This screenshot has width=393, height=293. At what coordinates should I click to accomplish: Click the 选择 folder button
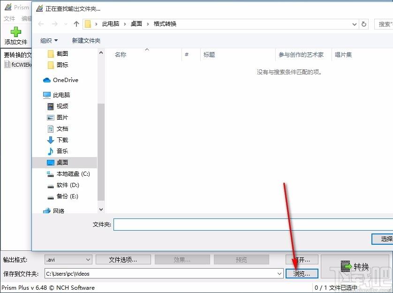383,239
